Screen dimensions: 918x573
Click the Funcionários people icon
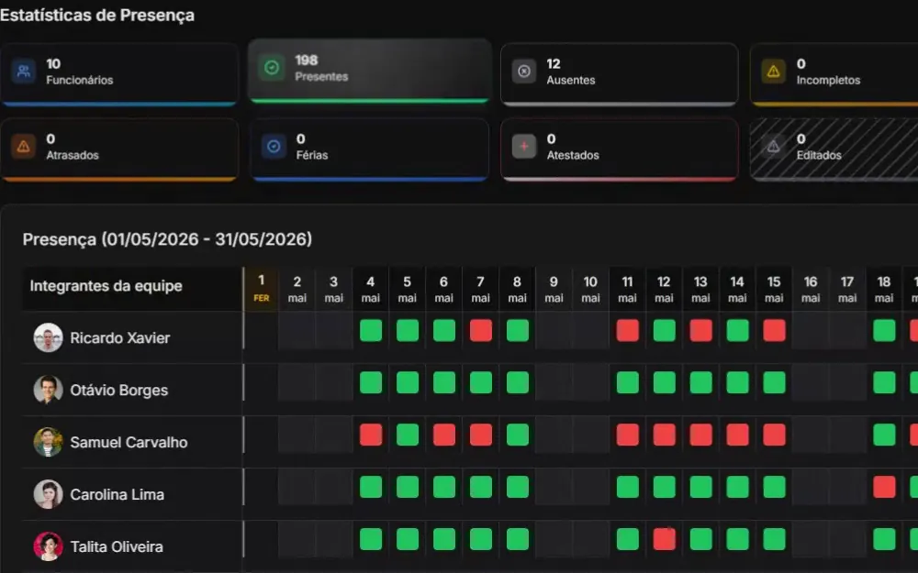coord(24,72)
